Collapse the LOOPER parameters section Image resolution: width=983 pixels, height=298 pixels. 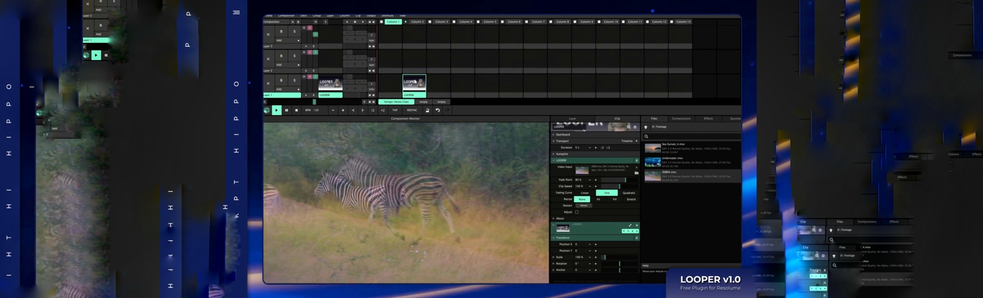(x=554, y=161)
